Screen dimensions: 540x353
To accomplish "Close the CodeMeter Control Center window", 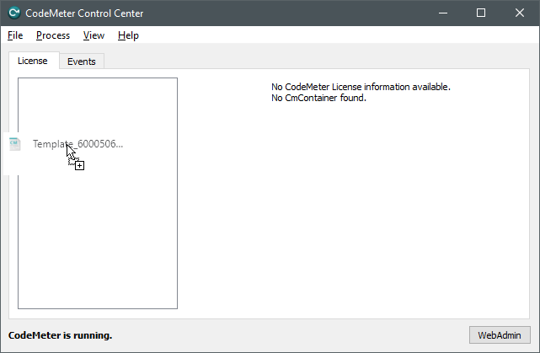I will click(519, 13).
